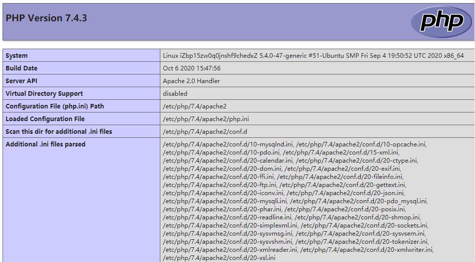
Task: Click the 20-simplexml.ini file path
Action: pyautogui.click(x=230, y=226)
